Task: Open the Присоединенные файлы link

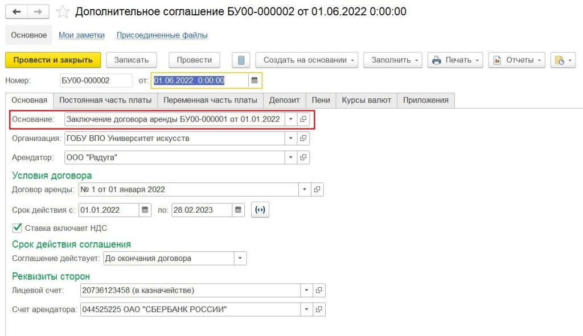Action: 162,35
